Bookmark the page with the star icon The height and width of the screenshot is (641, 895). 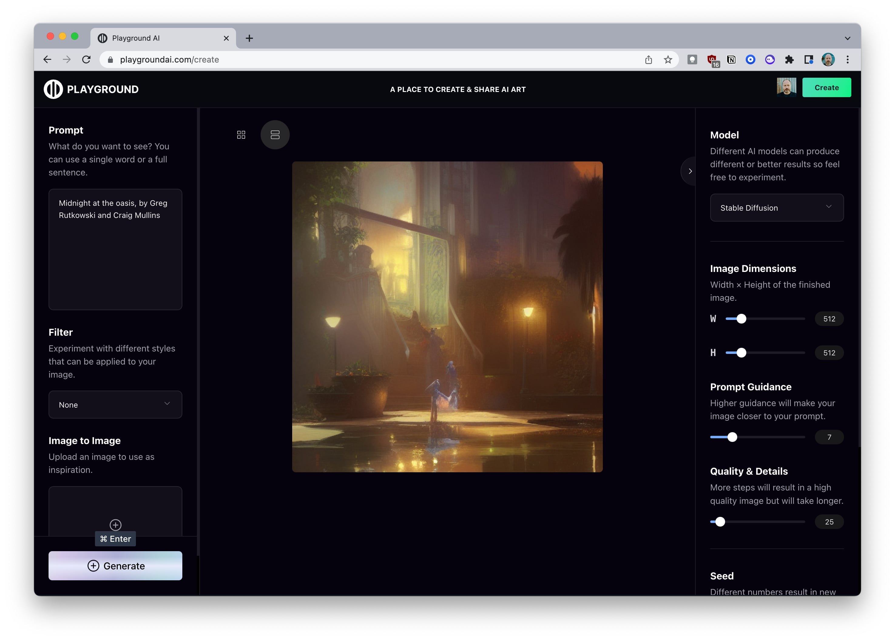click(668, 59)
